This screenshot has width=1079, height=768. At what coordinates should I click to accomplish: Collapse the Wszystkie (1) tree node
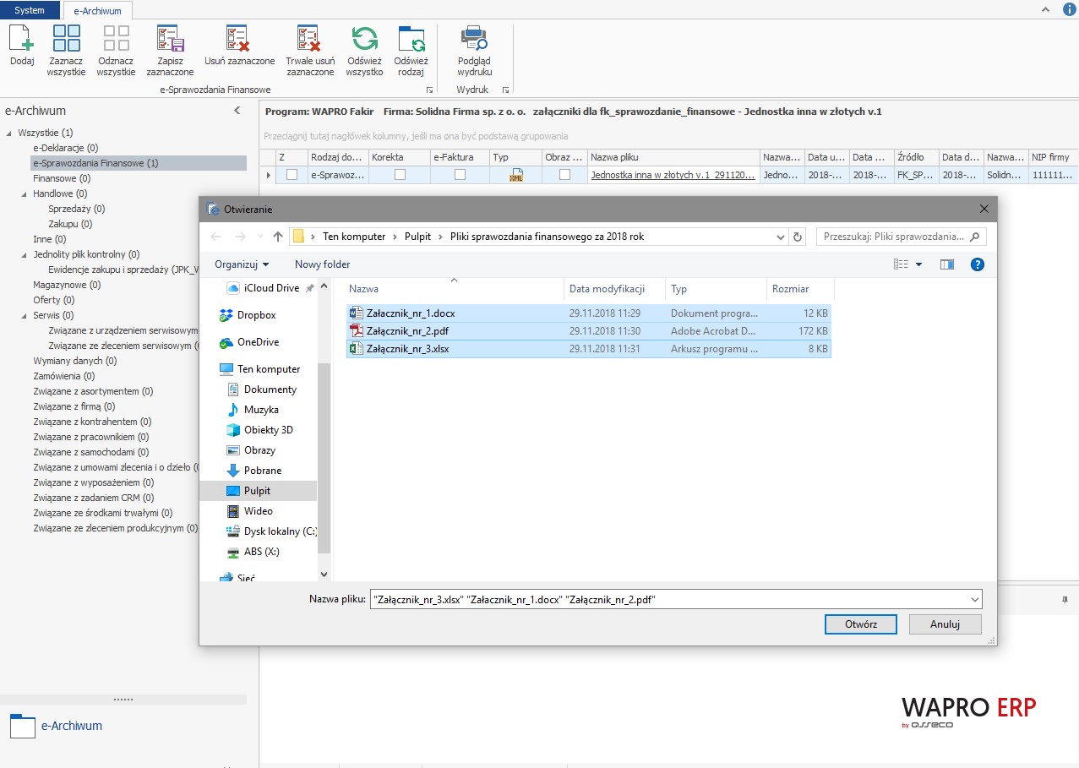pyautogui.click(x=9, y=133)
